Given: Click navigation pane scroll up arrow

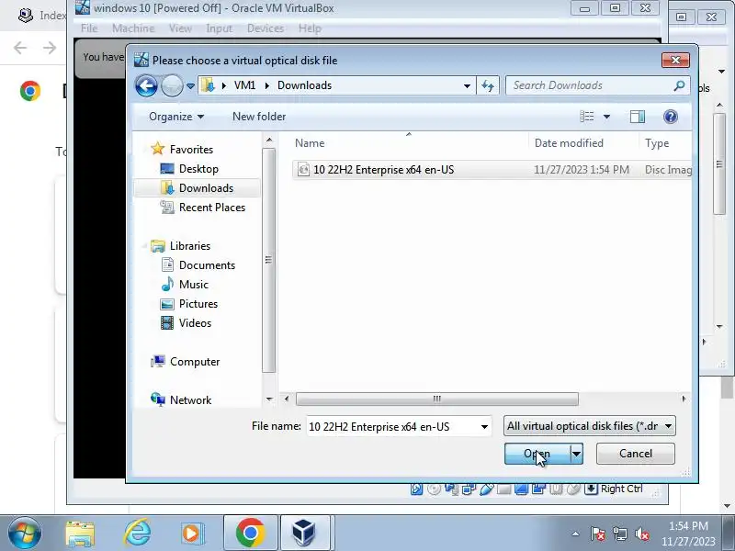Looking at the screenshot, I should pos(268,141).
